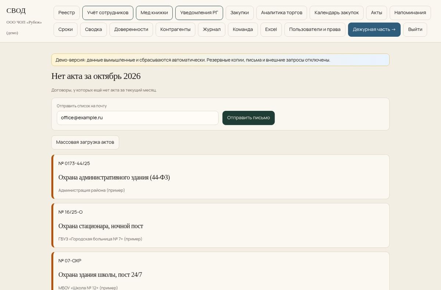Open the Реестр section
Screen dimensions: 441x290
[x=67, y=13]
